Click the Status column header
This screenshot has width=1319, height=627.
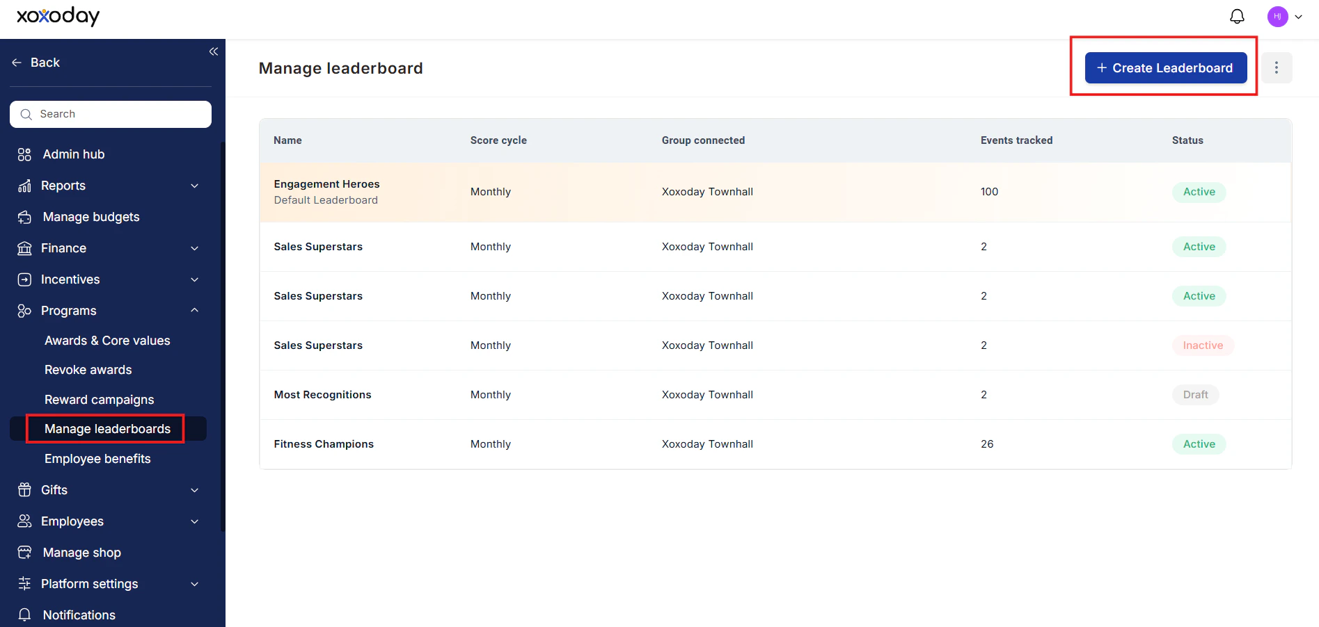point(1187,140)
